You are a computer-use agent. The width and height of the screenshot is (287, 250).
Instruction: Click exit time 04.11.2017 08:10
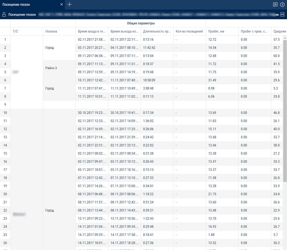(x=124, y=48)
